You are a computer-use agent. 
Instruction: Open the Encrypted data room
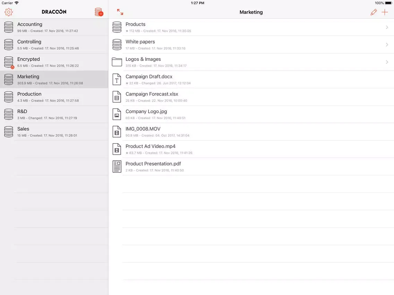point(54,62)
